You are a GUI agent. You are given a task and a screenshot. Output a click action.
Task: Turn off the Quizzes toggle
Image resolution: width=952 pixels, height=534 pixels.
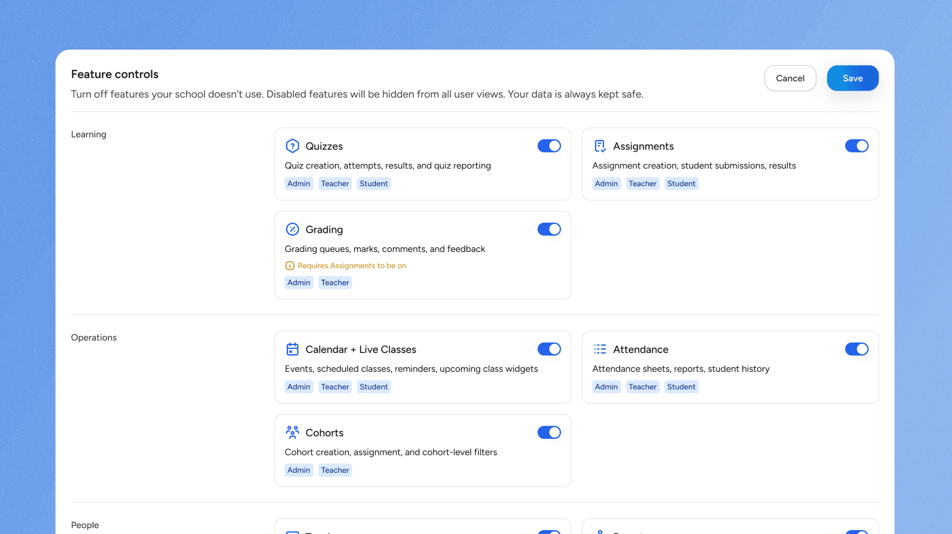pyautogui.click(x=549, y=146)
